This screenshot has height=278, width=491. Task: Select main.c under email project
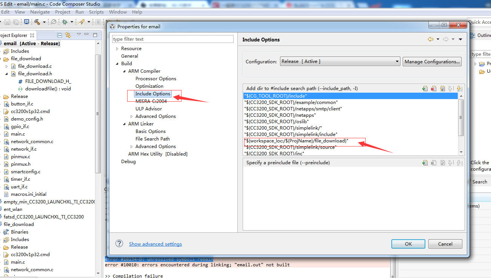pos(18,134)
